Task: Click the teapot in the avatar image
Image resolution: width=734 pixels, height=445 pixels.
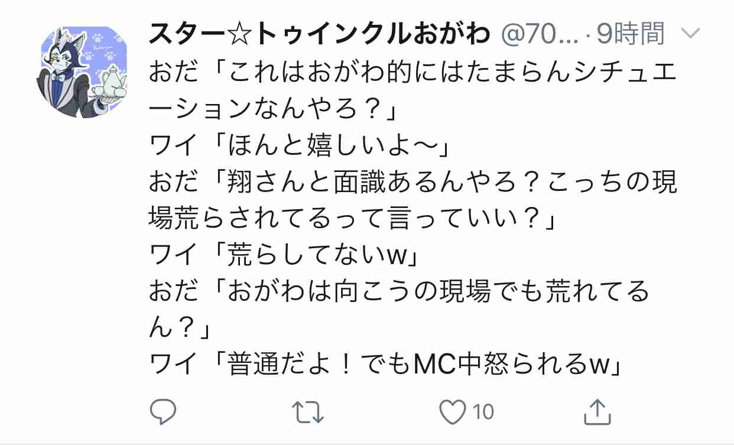Action: 107,84
